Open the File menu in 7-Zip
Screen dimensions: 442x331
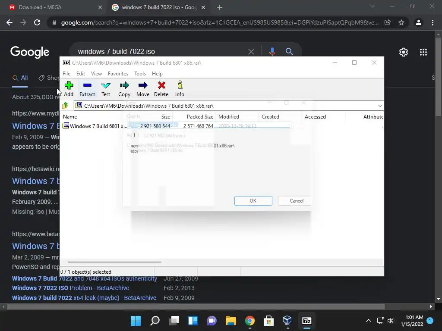coord(66,73)
